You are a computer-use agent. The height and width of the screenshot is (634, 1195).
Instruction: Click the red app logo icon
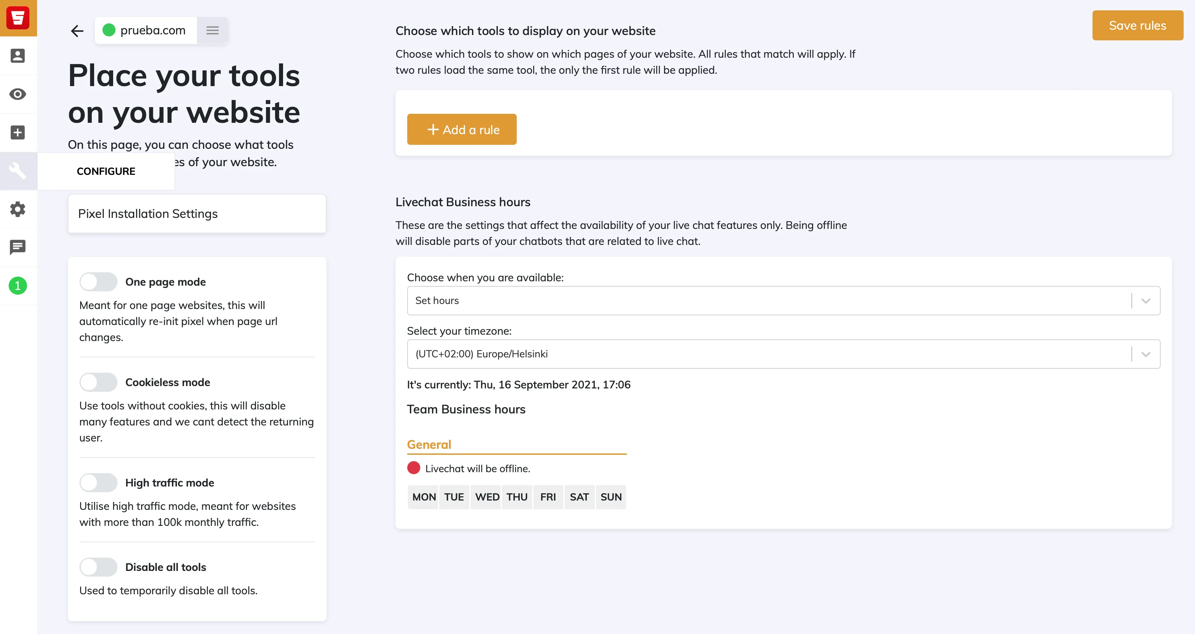[x=18, y=18]
